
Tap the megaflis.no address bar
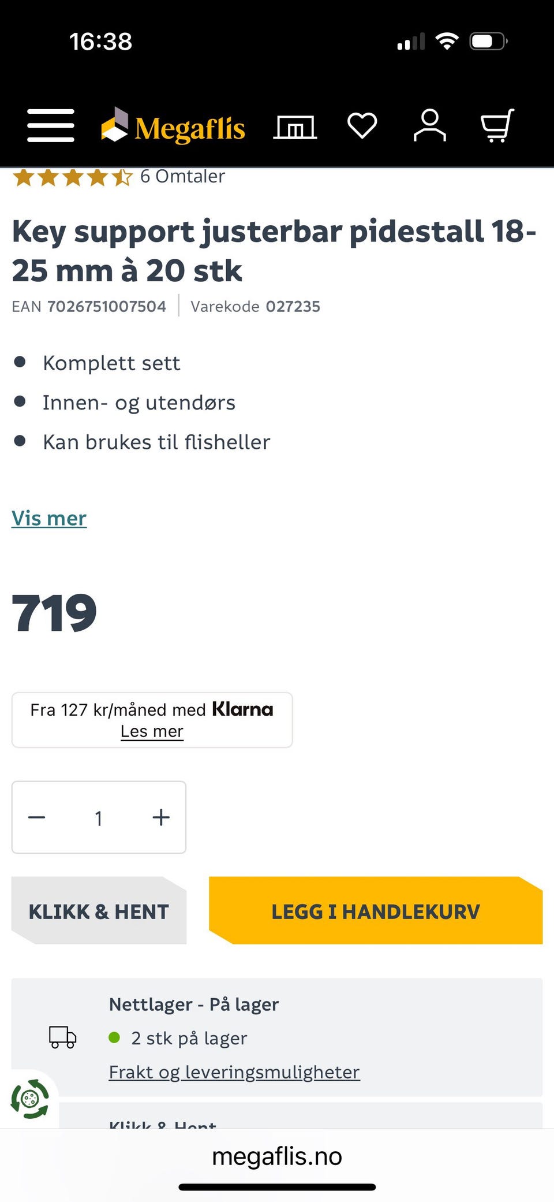coord(277,1156)
